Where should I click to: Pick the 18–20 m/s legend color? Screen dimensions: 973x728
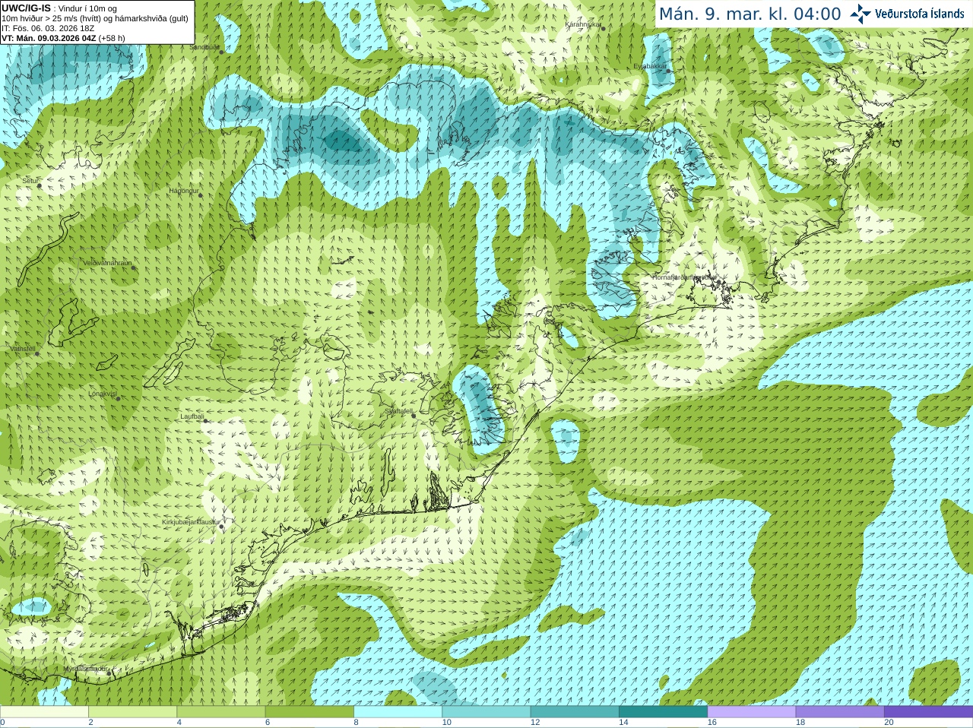pos(840,712)
